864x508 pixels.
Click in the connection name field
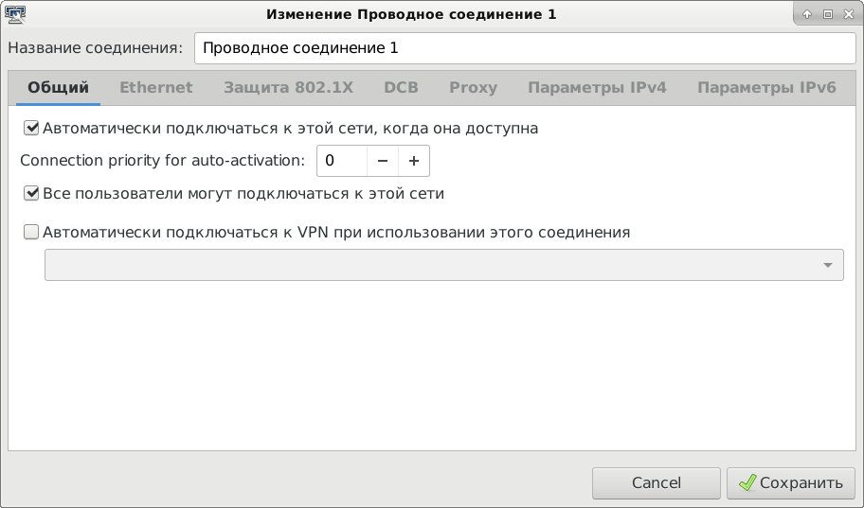tap(524, 47)
